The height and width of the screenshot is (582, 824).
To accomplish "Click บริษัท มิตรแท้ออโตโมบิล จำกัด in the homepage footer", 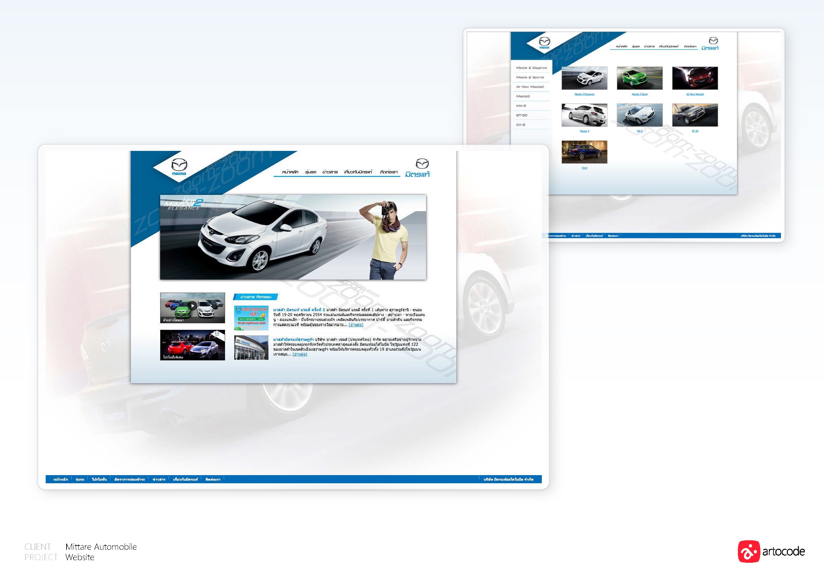I will tap(508, 479).
